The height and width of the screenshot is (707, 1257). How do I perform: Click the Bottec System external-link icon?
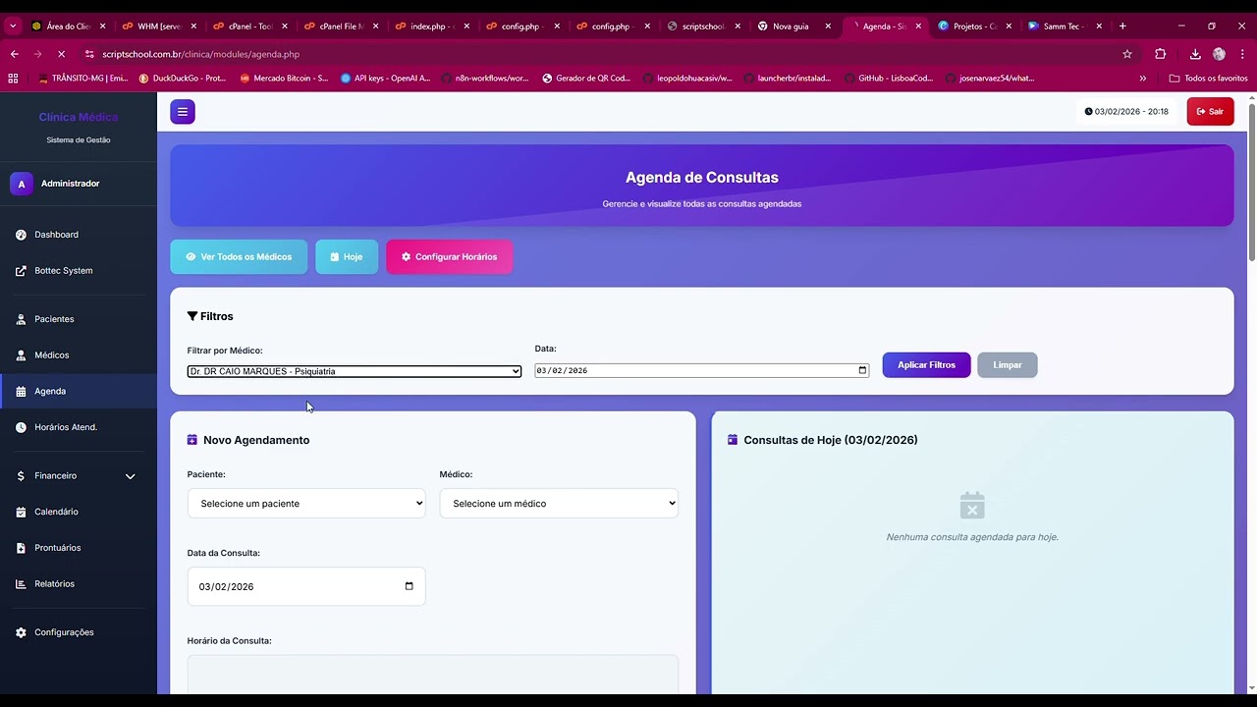tap(22, 271)
